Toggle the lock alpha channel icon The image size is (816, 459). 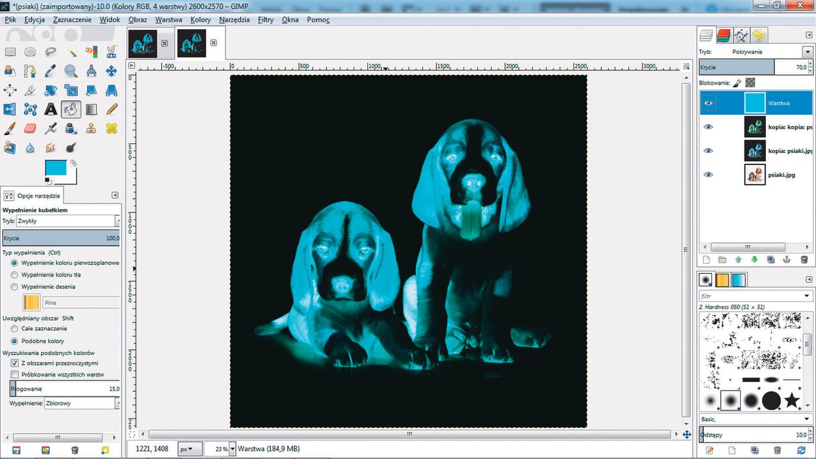point(750,83)
